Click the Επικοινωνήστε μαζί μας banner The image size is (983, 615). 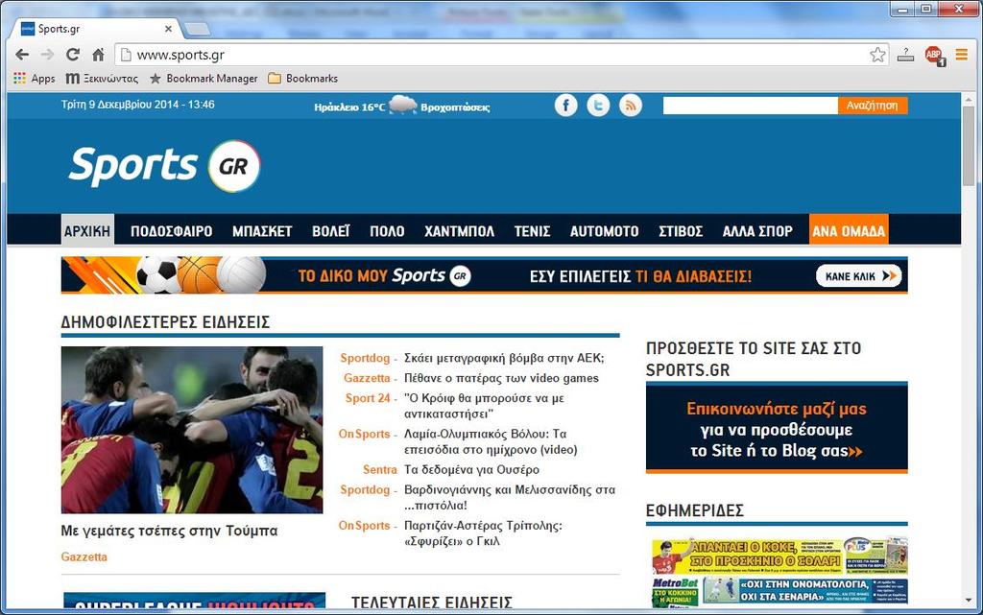[x=777, y=429]
